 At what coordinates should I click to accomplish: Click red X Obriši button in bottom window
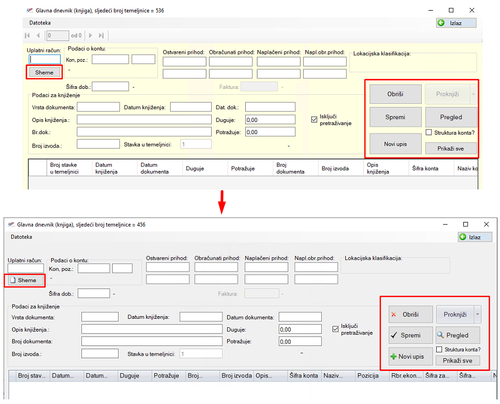[410, 315]
